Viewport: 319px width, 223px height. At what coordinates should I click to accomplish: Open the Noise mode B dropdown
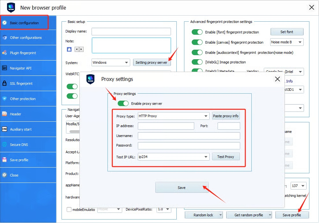(286, 42)
